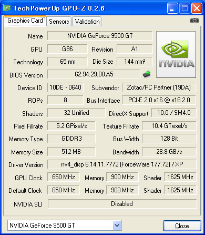Click the Device ID 10DE - 0640 field
Viewport: 205px width, 235px height.
coord(65,87)
